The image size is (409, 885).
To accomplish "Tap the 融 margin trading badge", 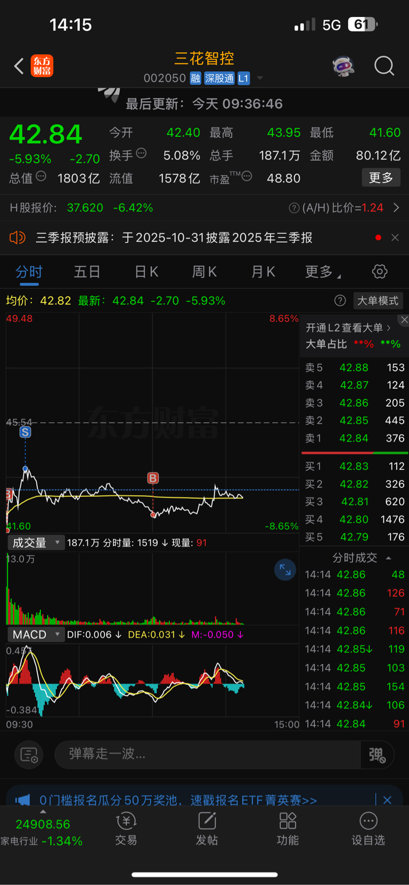I will point(195,78).
